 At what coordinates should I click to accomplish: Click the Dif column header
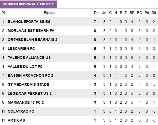154,13
